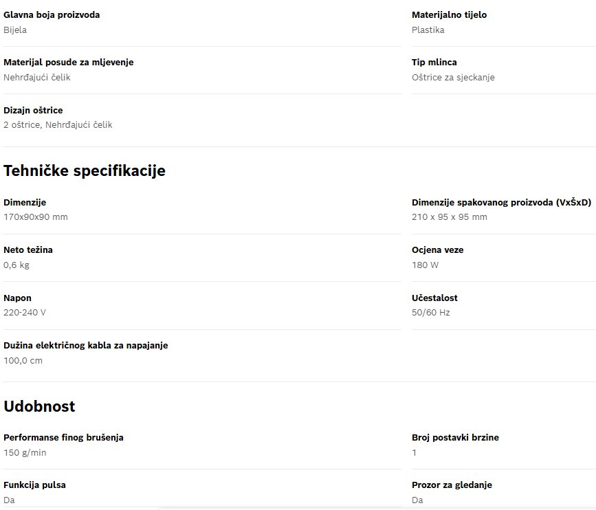Select the Napon label
596x510 pixels.
17,298
